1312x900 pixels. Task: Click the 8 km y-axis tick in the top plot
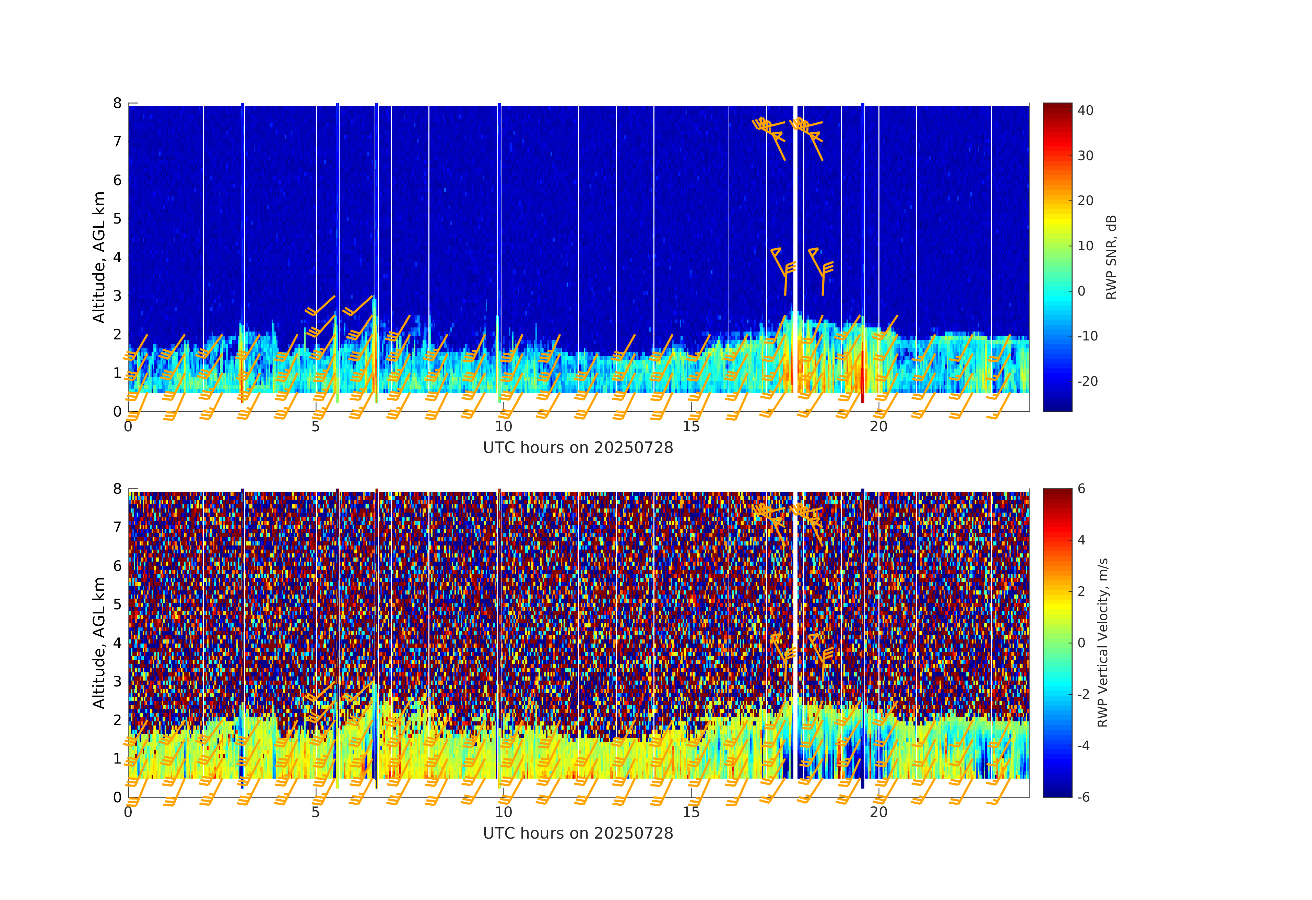point(117,103)
